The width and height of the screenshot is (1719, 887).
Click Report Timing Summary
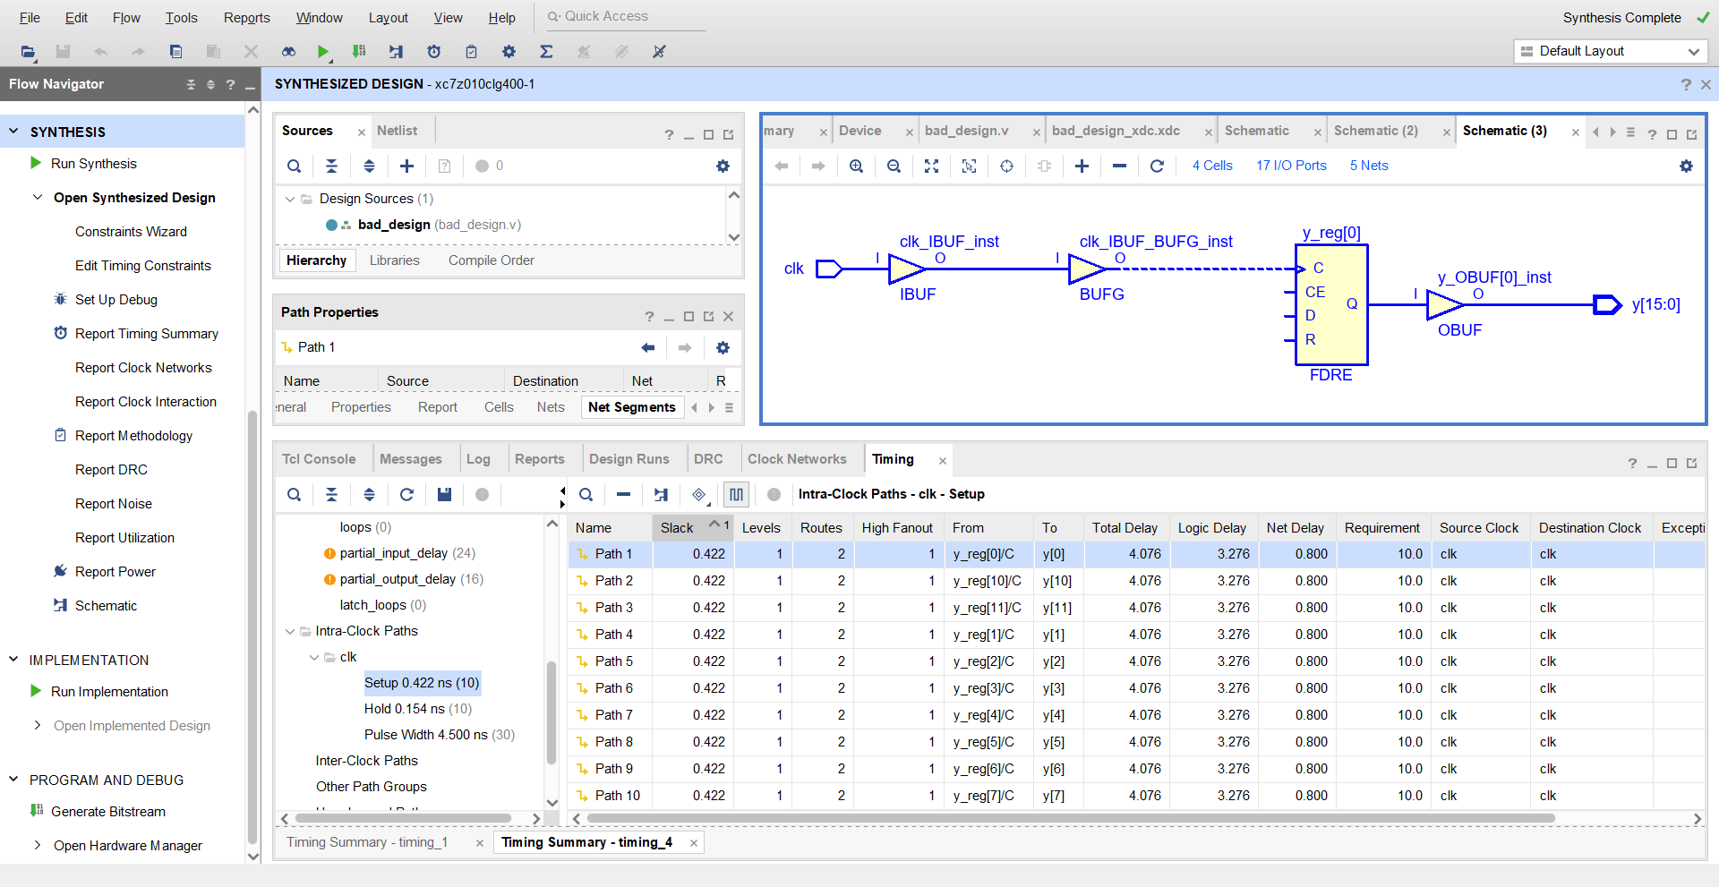click(147, 334)
